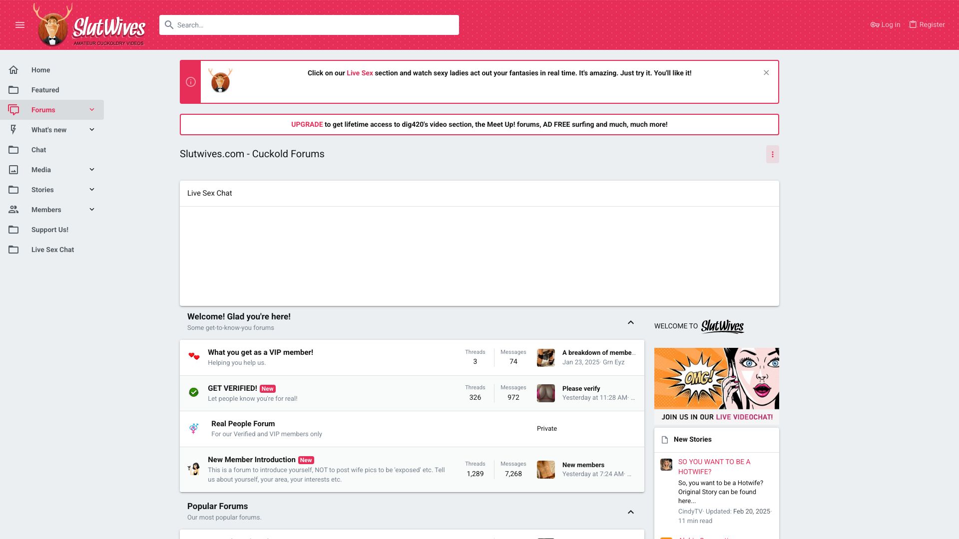Dismiss the Live Sex notice banner
The height and width of the screenshot is (539, 959).
pyautogui.click(x=766, y=73)
